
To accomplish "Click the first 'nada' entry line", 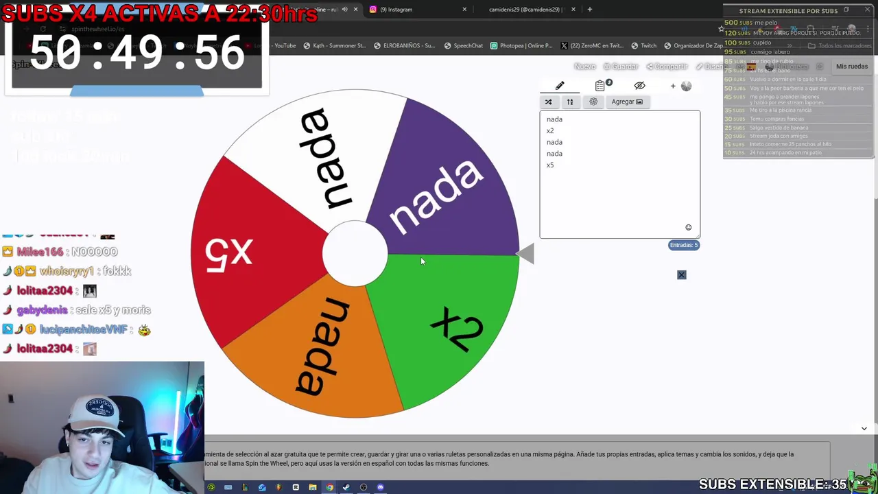I will point(554,119).
